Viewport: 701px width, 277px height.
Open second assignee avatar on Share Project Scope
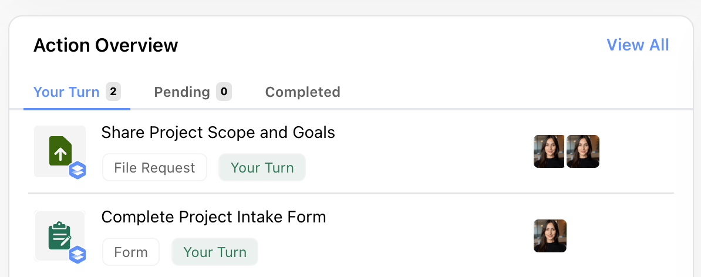point(582,151)
